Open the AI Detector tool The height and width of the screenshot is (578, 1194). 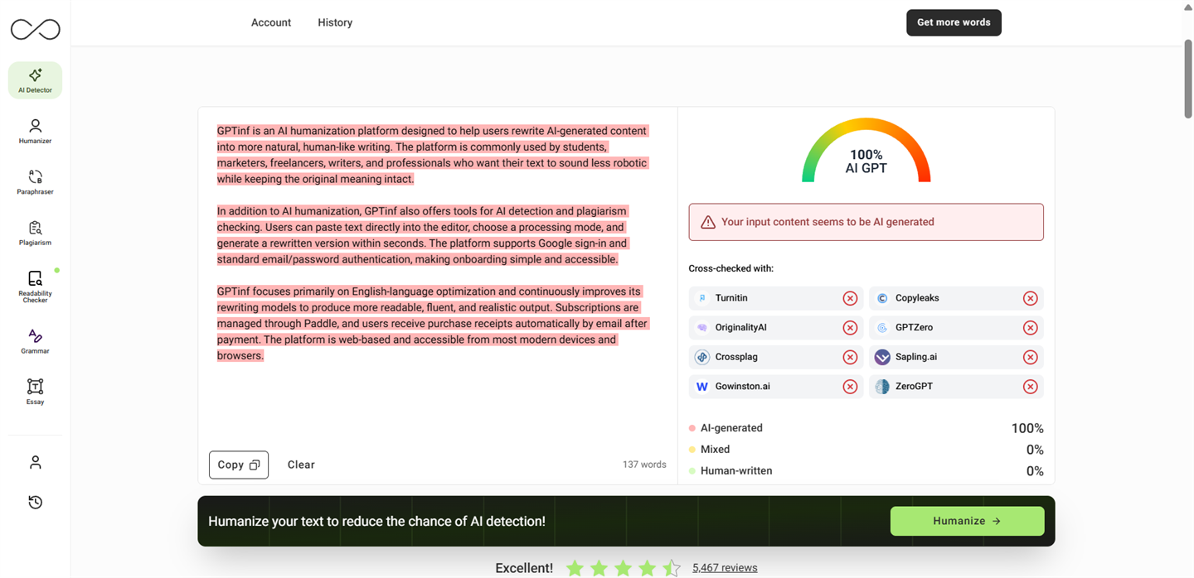pyautogui.click(x=35, y=80)
